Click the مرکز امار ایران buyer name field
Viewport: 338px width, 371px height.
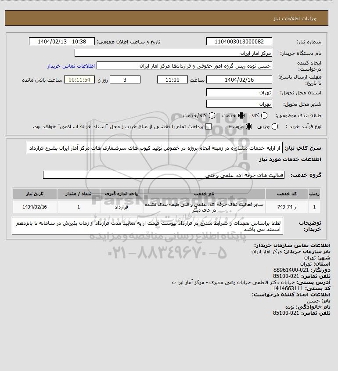pos(173,53)
